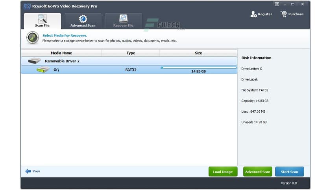
Task: Click the Advanced Scan gear icon
Action: 83,18
